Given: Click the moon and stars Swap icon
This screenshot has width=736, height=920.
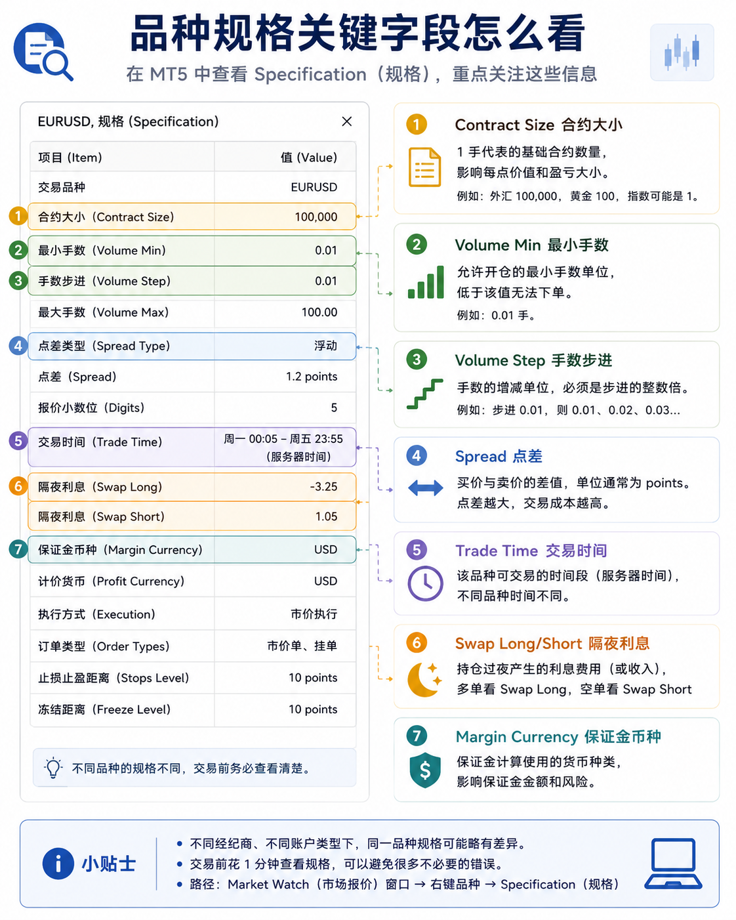Looking at the screenshot, I should 425,679.
